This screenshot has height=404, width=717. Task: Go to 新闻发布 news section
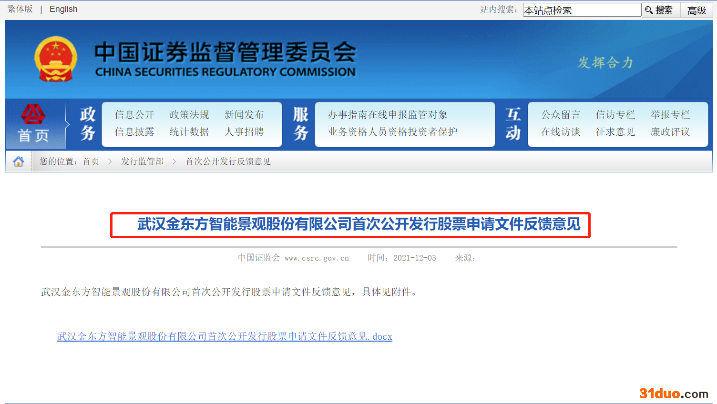click(x=244, y=115)
